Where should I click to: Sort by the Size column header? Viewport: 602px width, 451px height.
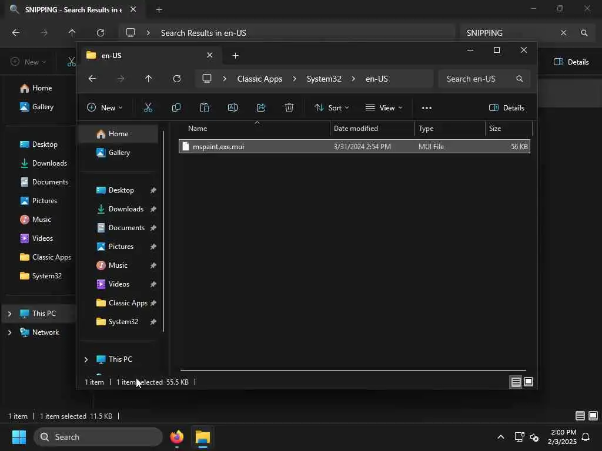pyautogui.click(x=509, y=129)
